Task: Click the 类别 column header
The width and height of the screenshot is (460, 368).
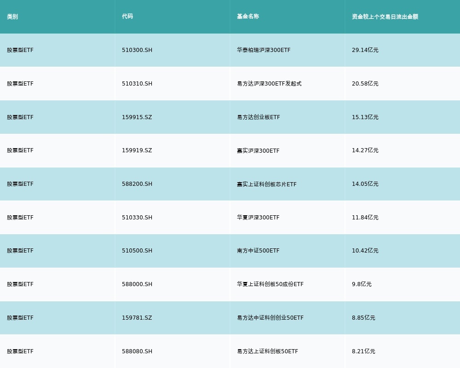Action: click(12, 17)
